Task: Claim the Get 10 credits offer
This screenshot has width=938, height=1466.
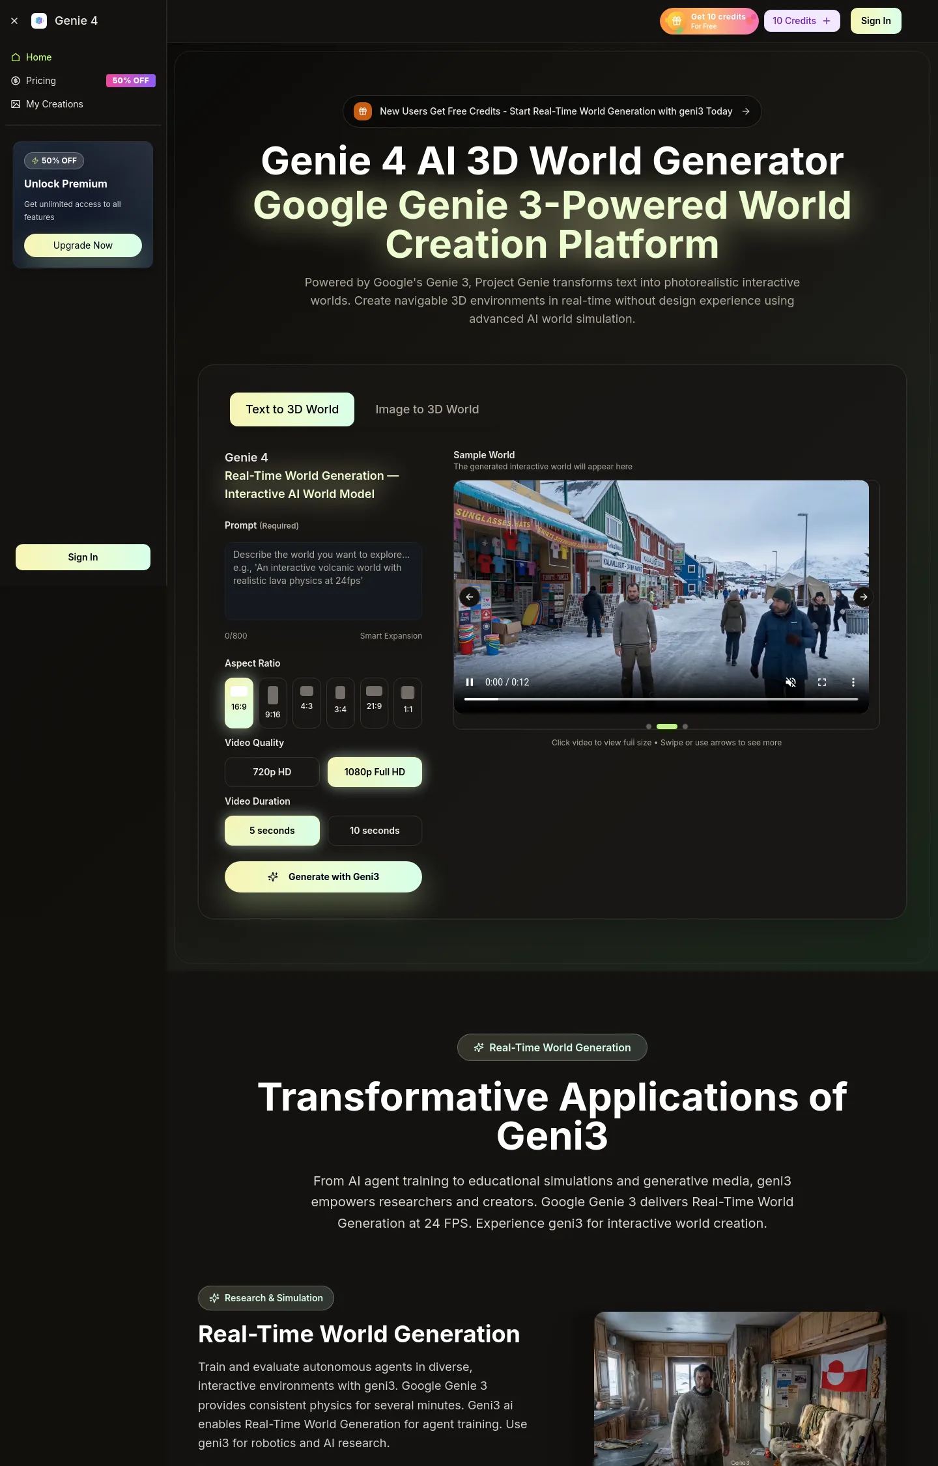Action: 709,21
